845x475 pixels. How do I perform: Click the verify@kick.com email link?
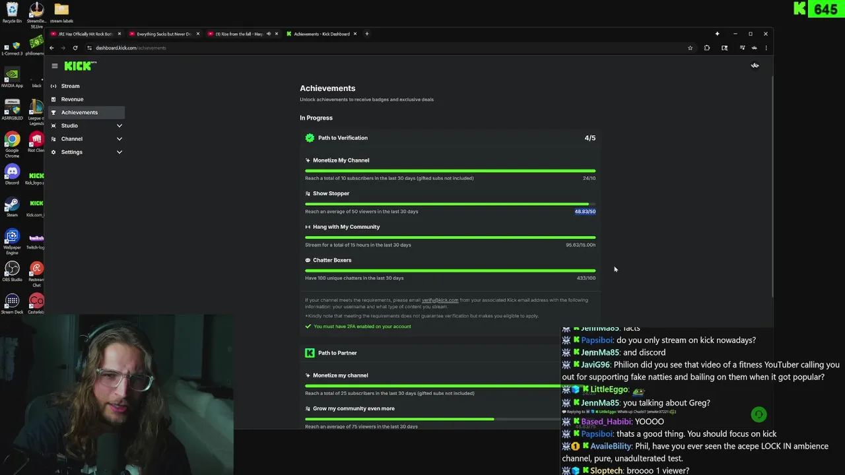[440, 300]
